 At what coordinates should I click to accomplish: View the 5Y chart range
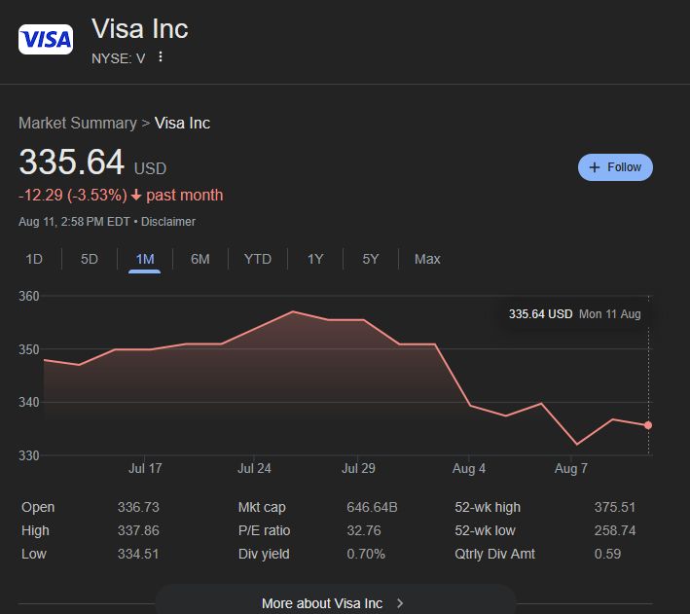(x=371, y=259)
